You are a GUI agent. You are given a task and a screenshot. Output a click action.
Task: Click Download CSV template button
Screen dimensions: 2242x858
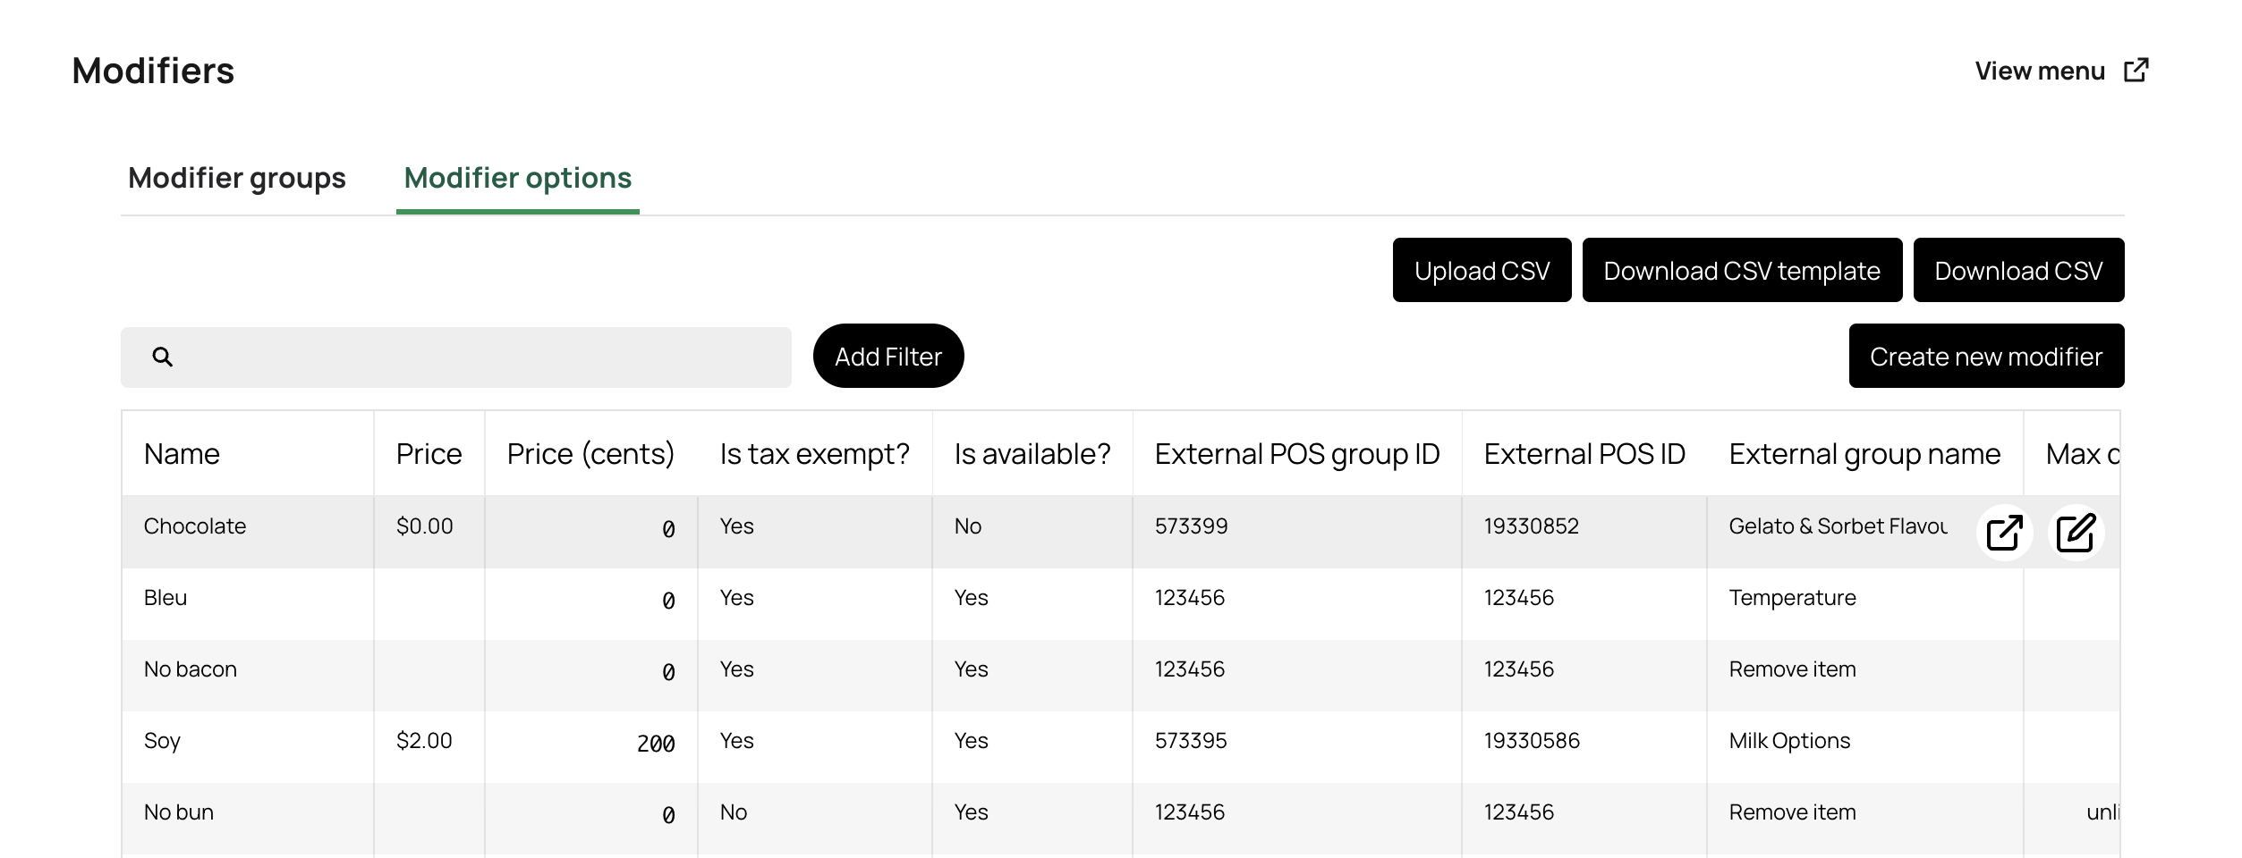(1741, 271)
